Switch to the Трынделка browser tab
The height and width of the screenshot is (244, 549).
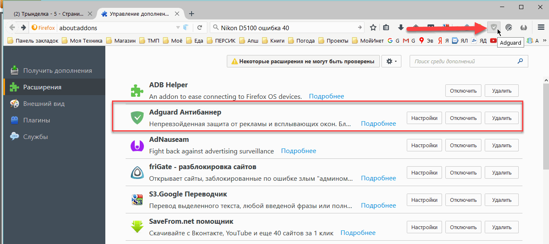point(50,14)
